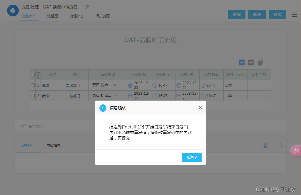Click the hamburger menu icon at top right

tap(294, 14)
